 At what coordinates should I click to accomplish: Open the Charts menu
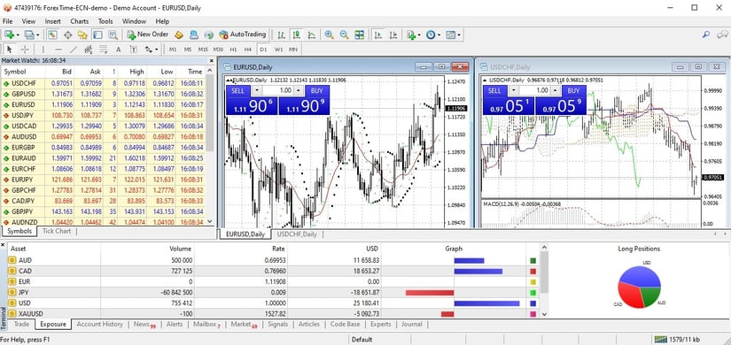[x=79, y=21]
